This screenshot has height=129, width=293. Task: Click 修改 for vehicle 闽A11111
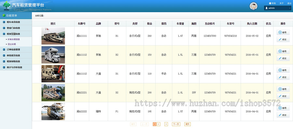[x=283, y=39]
